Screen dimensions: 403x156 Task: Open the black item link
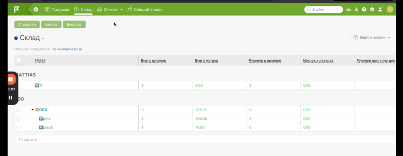click(48, 127)
